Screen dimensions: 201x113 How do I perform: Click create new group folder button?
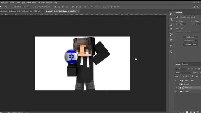coord(194,112)
